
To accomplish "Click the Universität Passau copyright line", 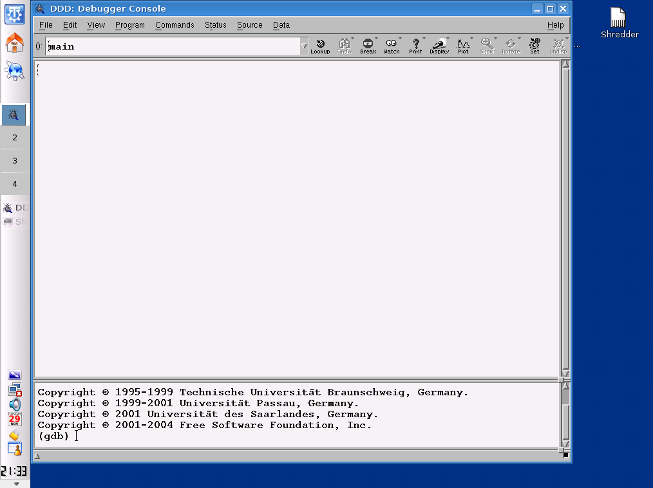I will 198,403.
